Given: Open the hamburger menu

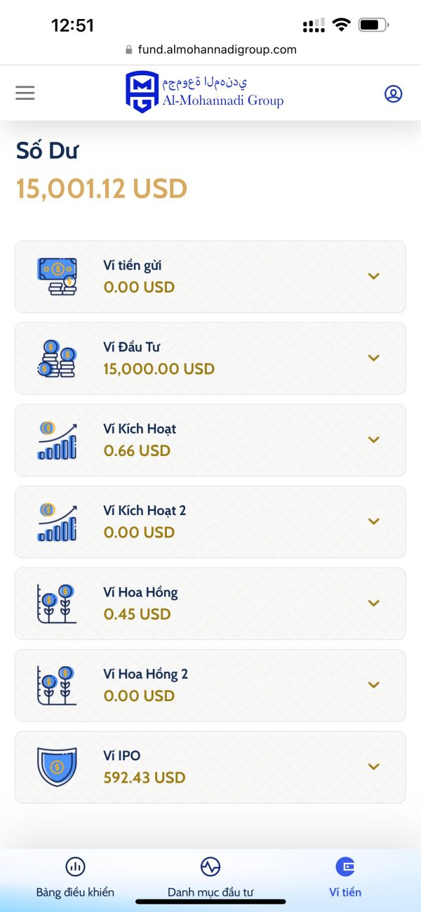Looking at the screenshot, I should pos(25,93).
